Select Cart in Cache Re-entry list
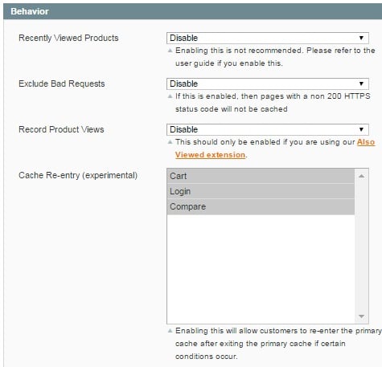The width and height of the screenshot is (382, 367). point(261,176)
